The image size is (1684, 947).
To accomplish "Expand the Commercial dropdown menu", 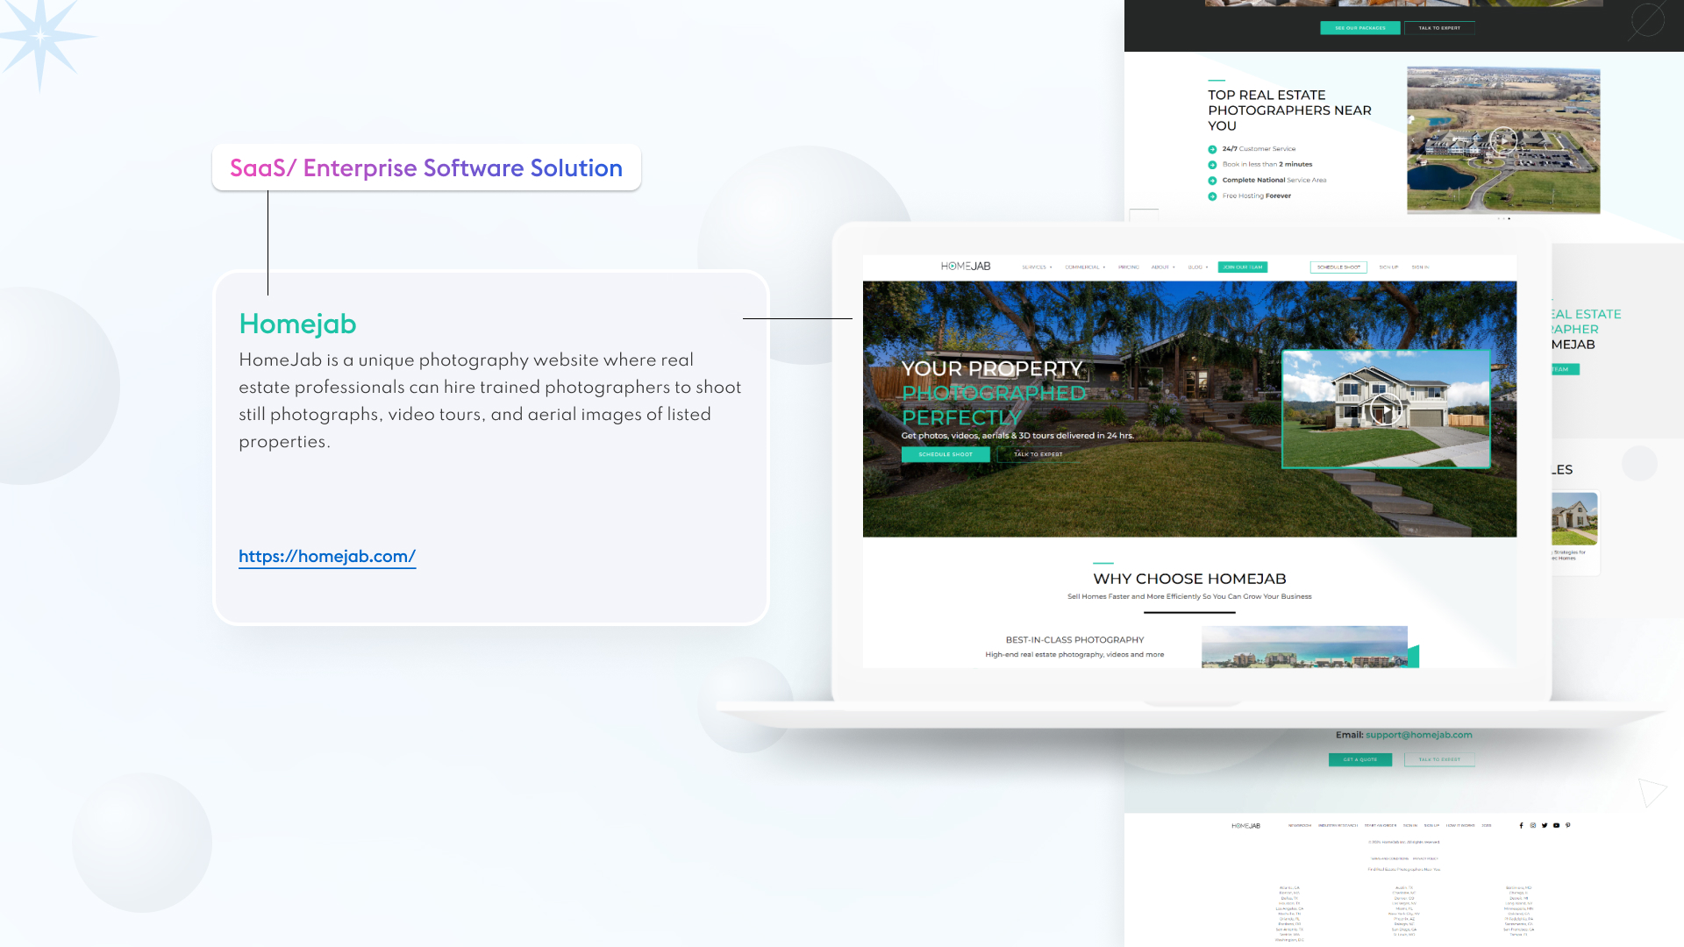I will (1085, 267).
